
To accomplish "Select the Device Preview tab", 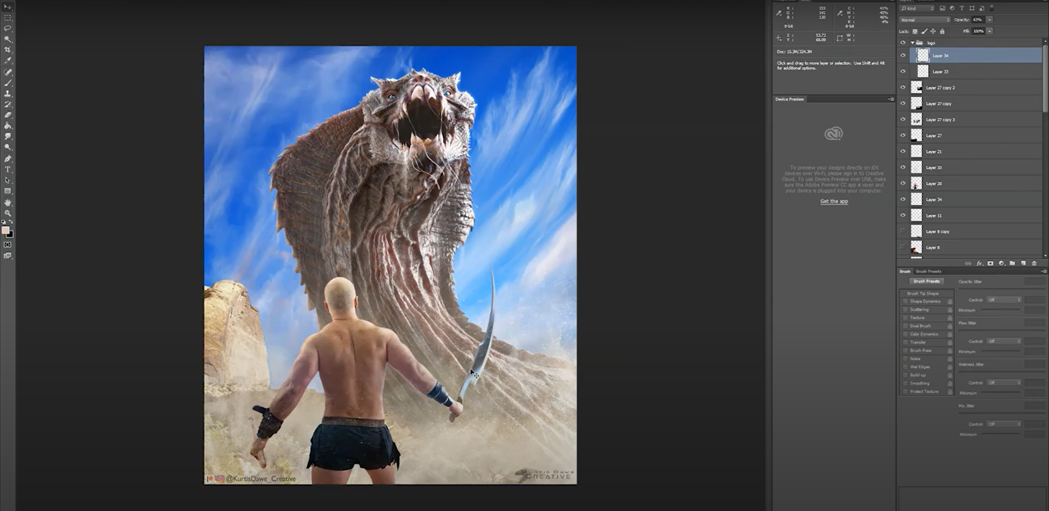I will (789, 99).
